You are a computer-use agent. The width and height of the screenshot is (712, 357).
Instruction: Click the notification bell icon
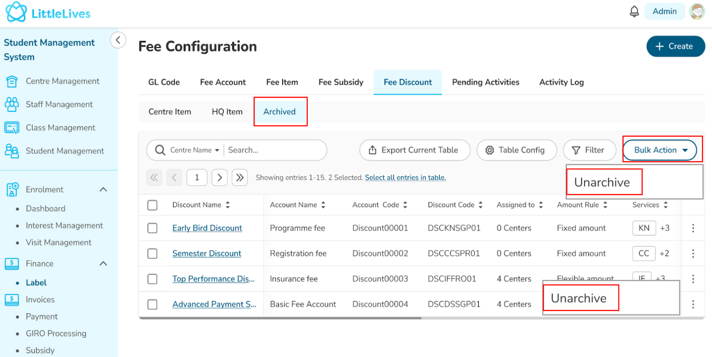(x=634, y=12)
